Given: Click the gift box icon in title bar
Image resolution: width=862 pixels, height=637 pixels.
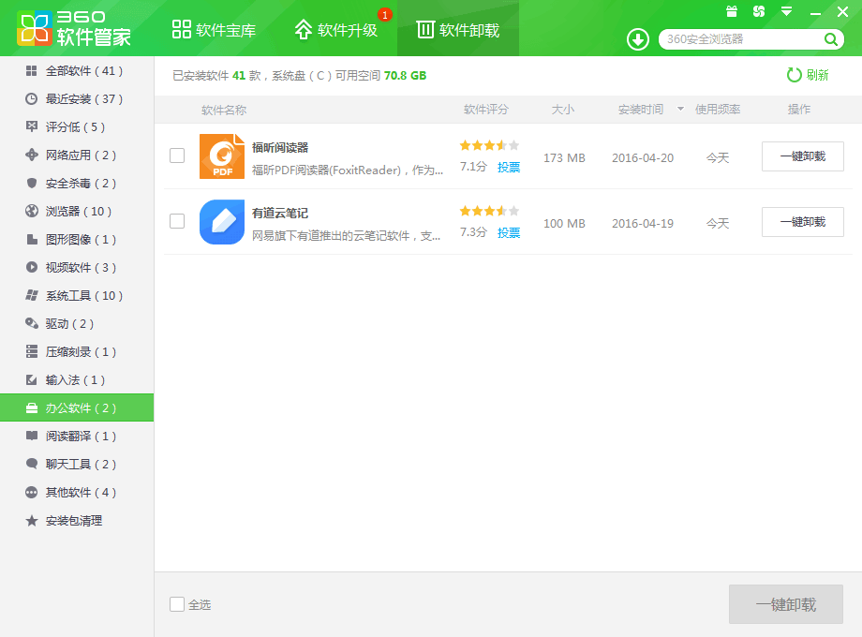Looking at the screenshot, I should coord(732,11).
